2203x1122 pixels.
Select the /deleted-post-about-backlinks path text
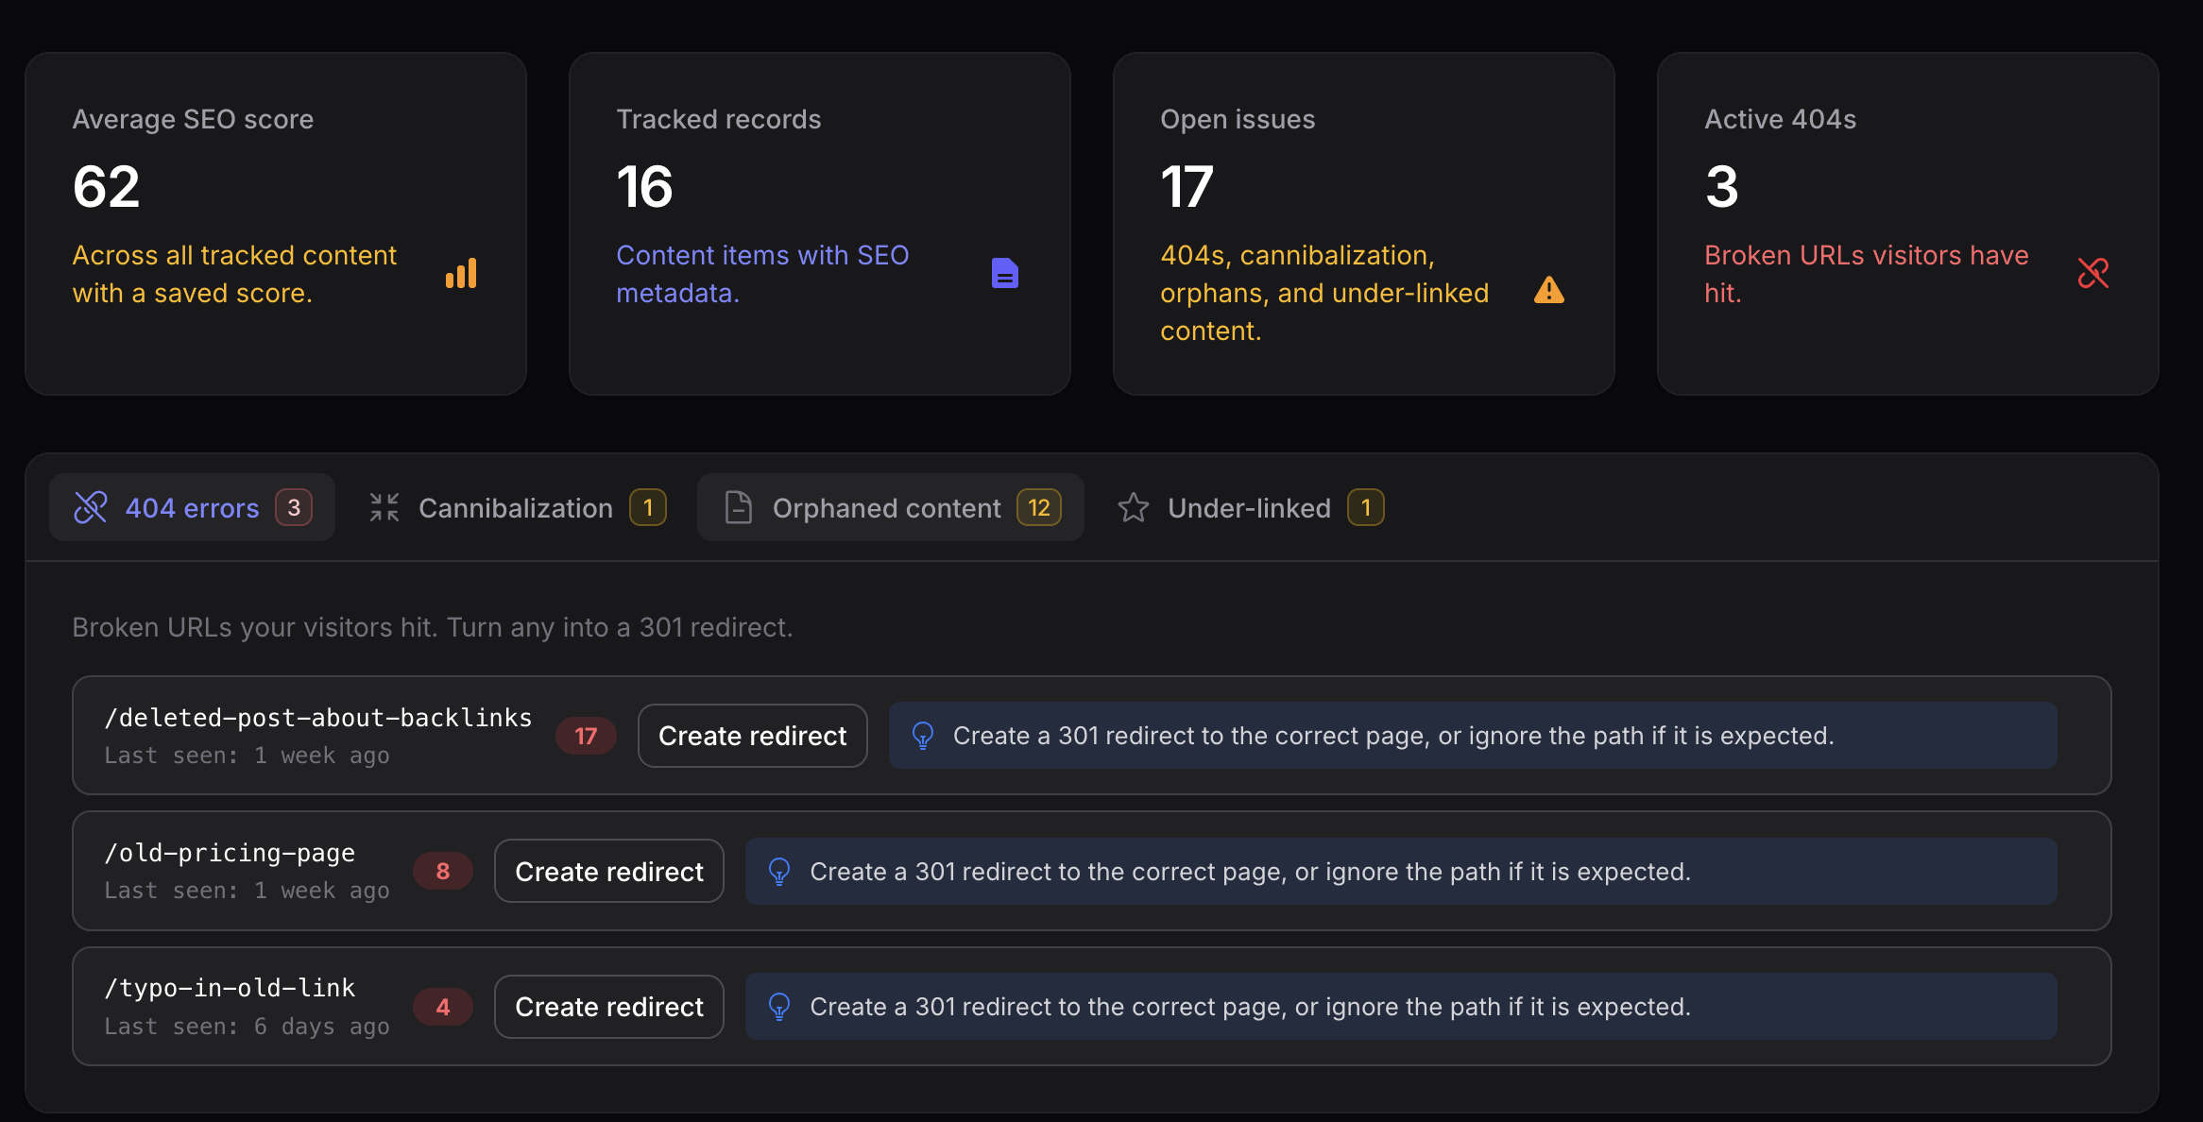click(x=318, y=718)
